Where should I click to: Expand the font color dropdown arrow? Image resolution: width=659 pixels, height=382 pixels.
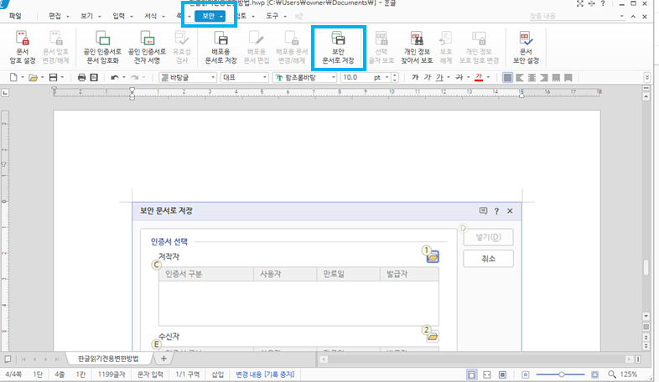point(488,78)
